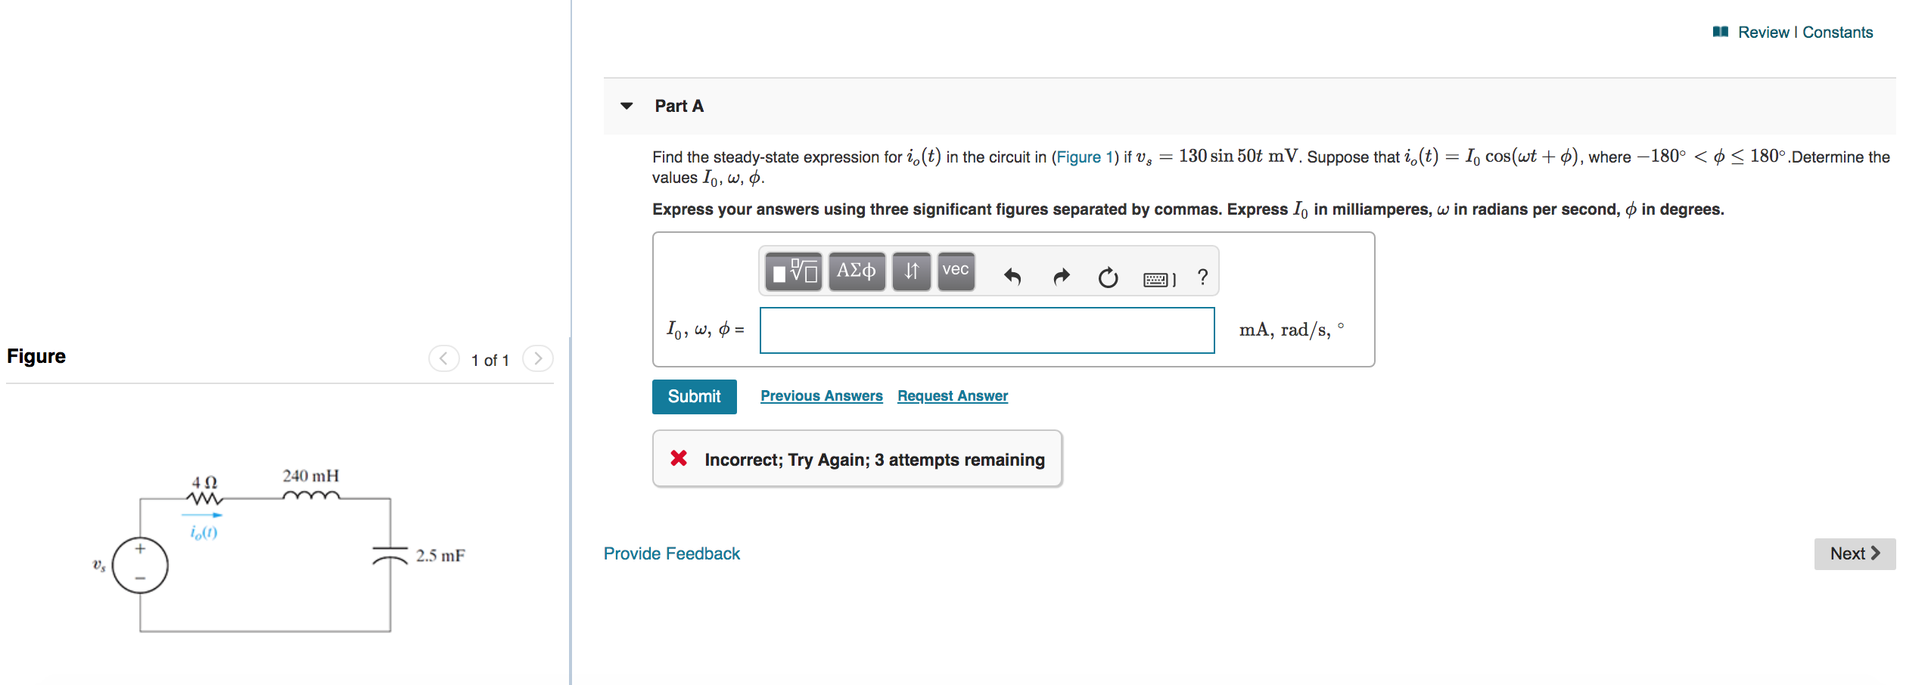Open the Greek letters ΑΣφ palette
This screenshot has height=685, width=1928.
pos(856,271)
